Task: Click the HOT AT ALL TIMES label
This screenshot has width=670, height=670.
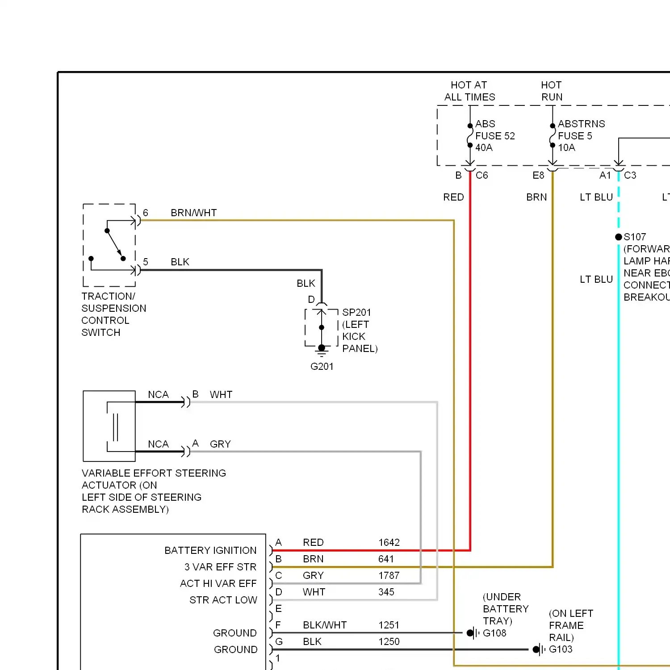Action: point(469,91)
